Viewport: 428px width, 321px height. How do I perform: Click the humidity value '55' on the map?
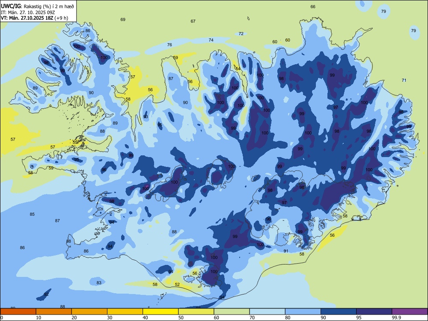point(75,142)
